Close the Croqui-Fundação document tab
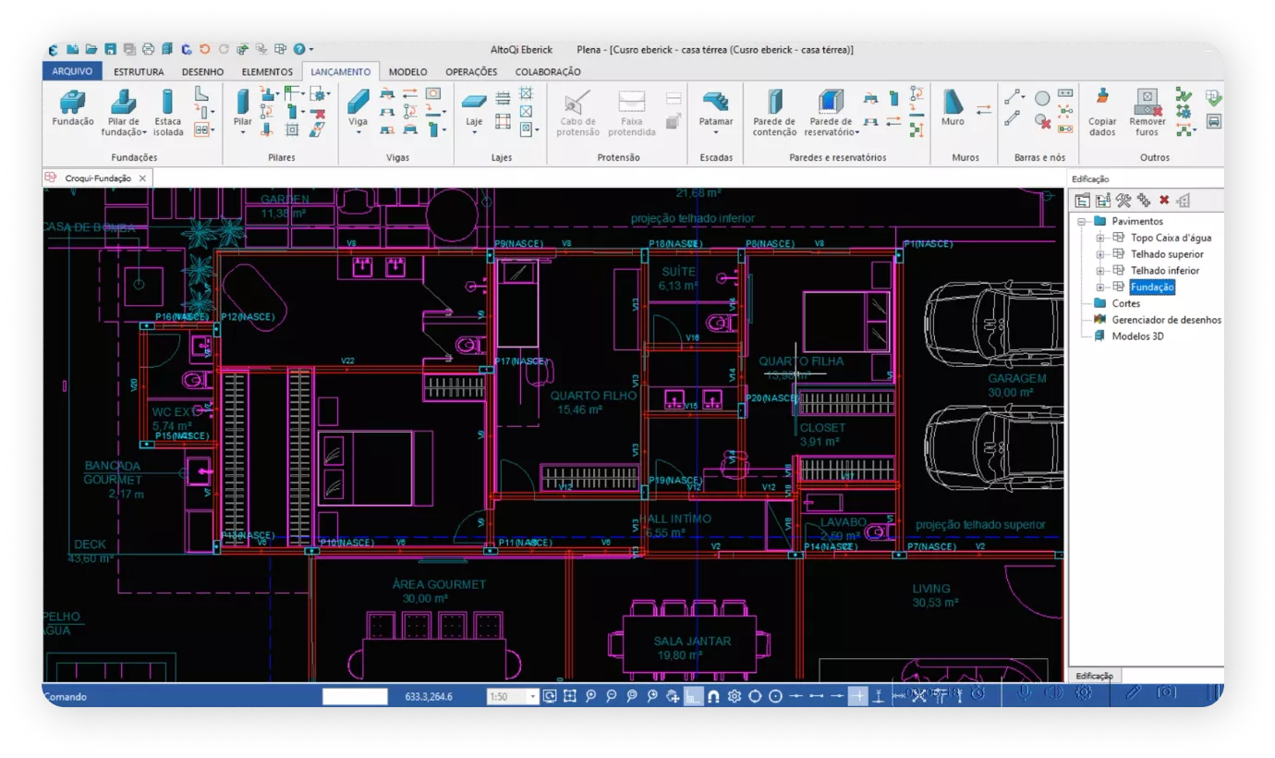The width and height of the screenshot is (1275, 758). pyautogui.click(x=142, y=178)
